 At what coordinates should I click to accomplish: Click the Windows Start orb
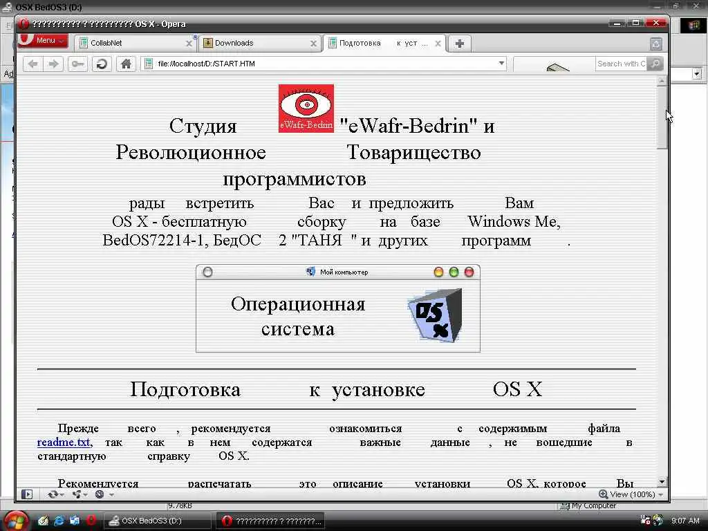pos(16,521)
